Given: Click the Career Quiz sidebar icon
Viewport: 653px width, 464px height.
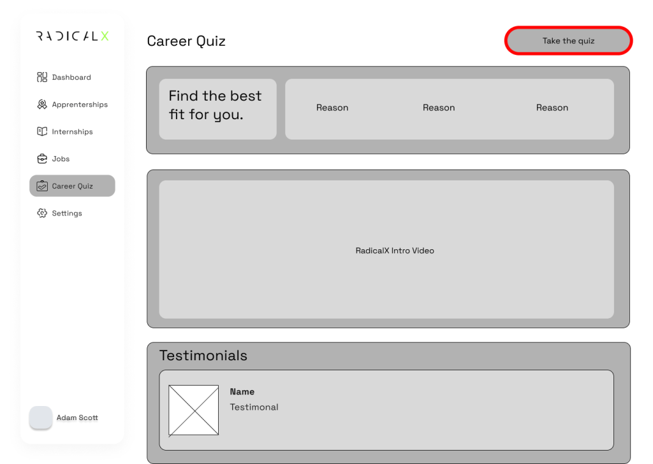Looking at the screenshot, I should click(42, 186).
